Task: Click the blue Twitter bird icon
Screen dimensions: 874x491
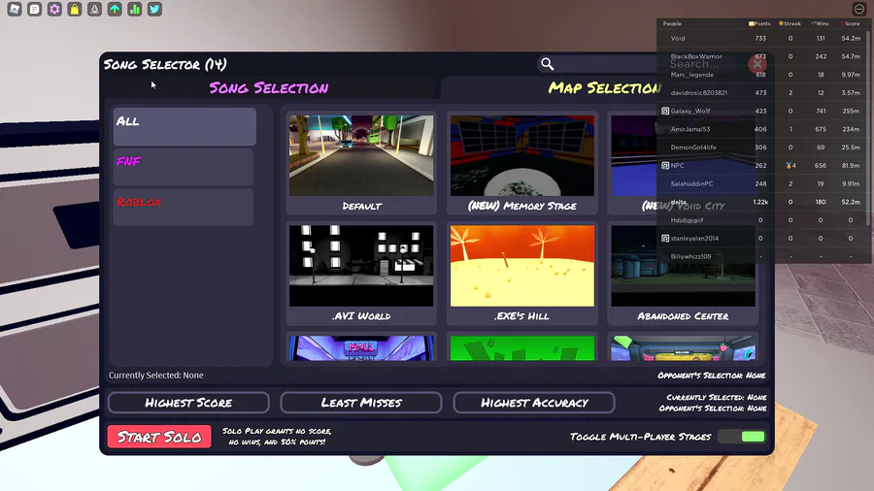Action: coord(155,9)
